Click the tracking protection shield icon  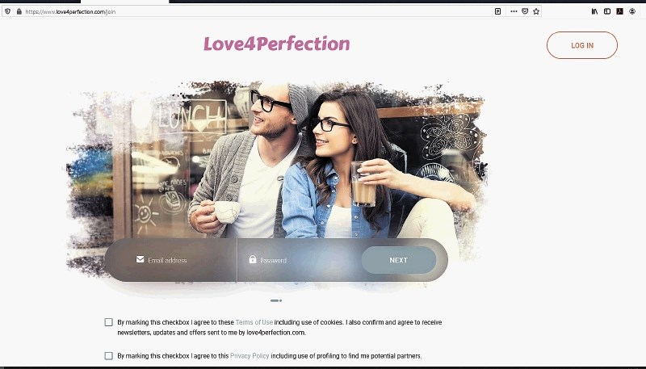point(7,12)
